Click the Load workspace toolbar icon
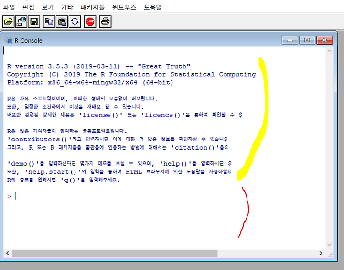 click(x=21, y=21)
